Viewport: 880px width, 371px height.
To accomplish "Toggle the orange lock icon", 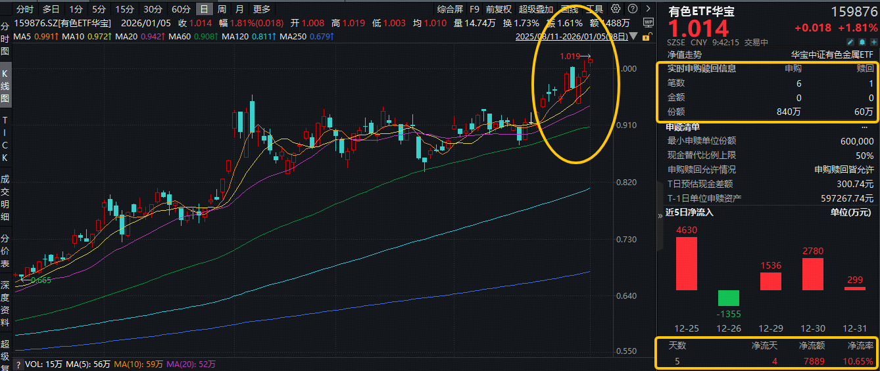I will pos(648,36).
